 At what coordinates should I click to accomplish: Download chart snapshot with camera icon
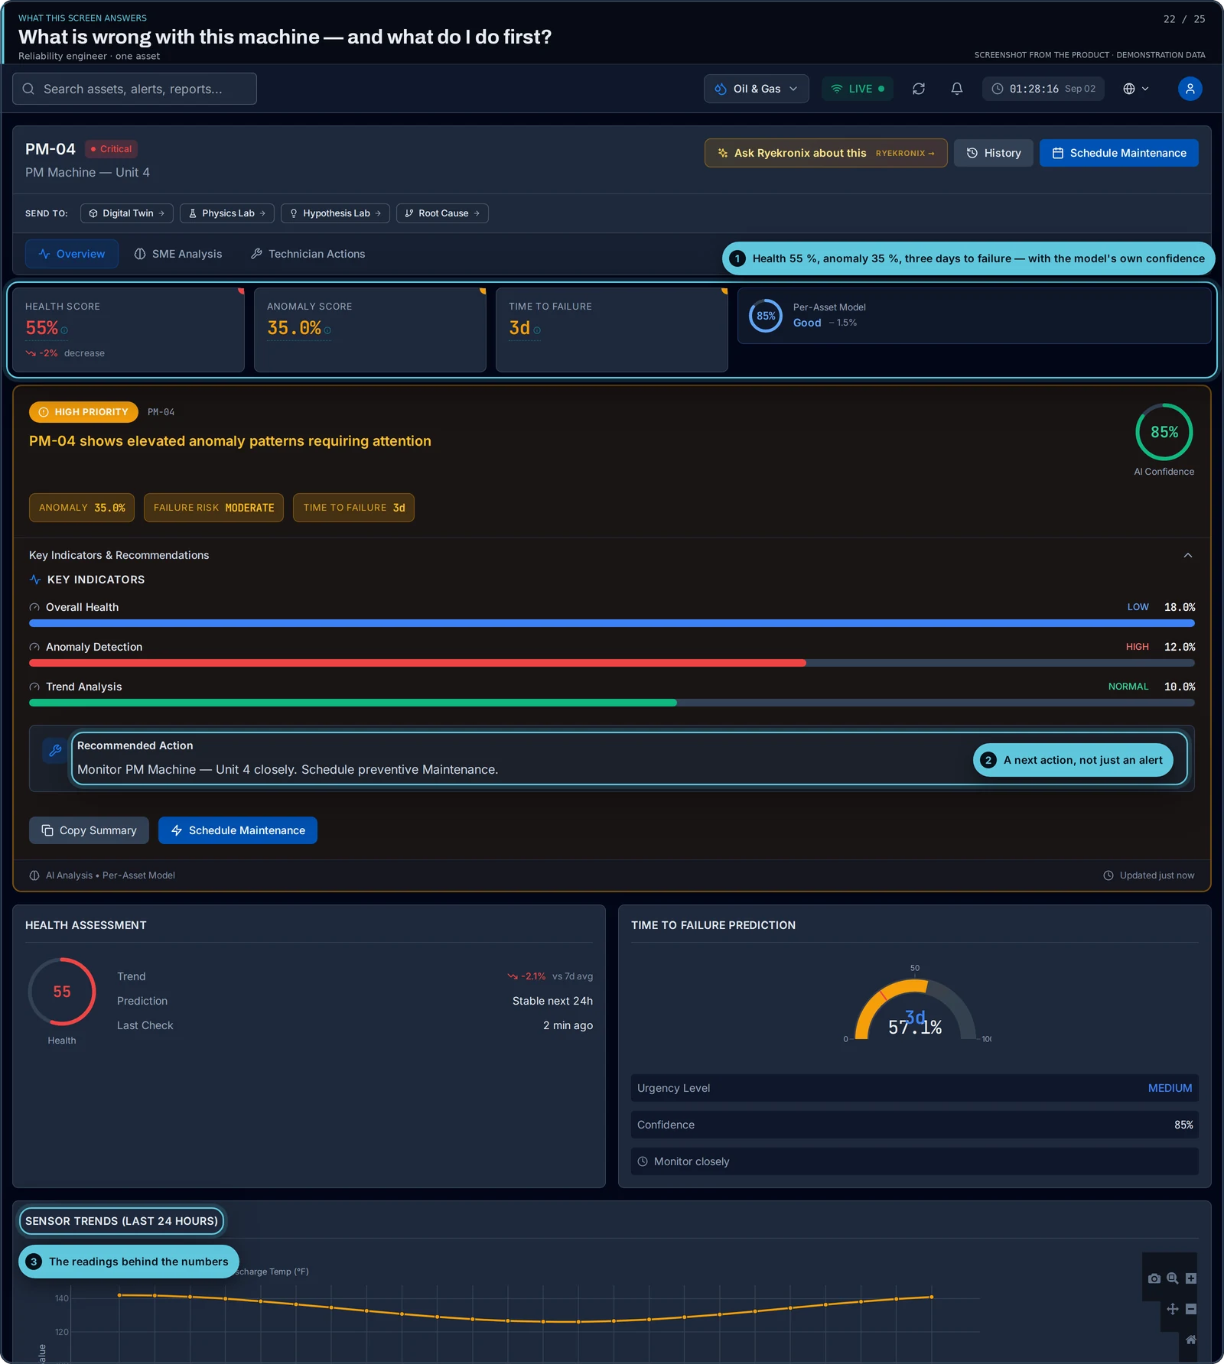(x=1154, y=1278)
